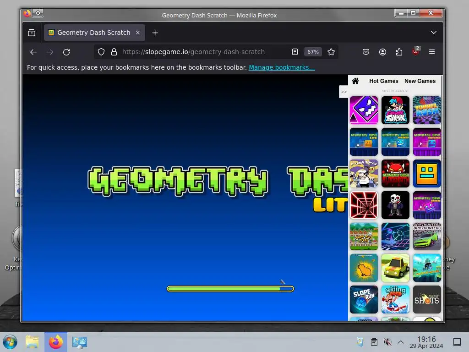Select the Geometry Dash Scratch tab

coord(94,33)
